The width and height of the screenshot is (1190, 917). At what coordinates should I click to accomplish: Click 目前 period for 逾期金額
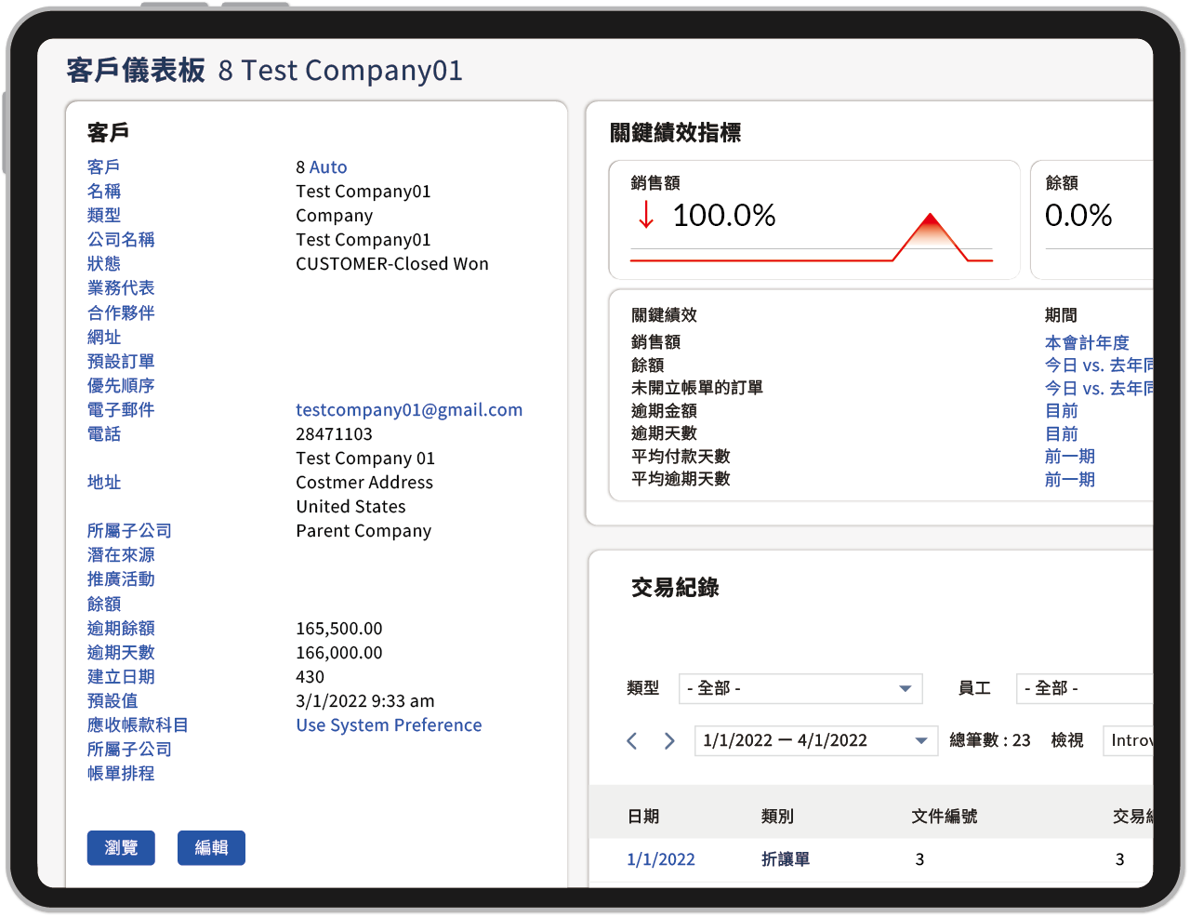[1062, 411]
